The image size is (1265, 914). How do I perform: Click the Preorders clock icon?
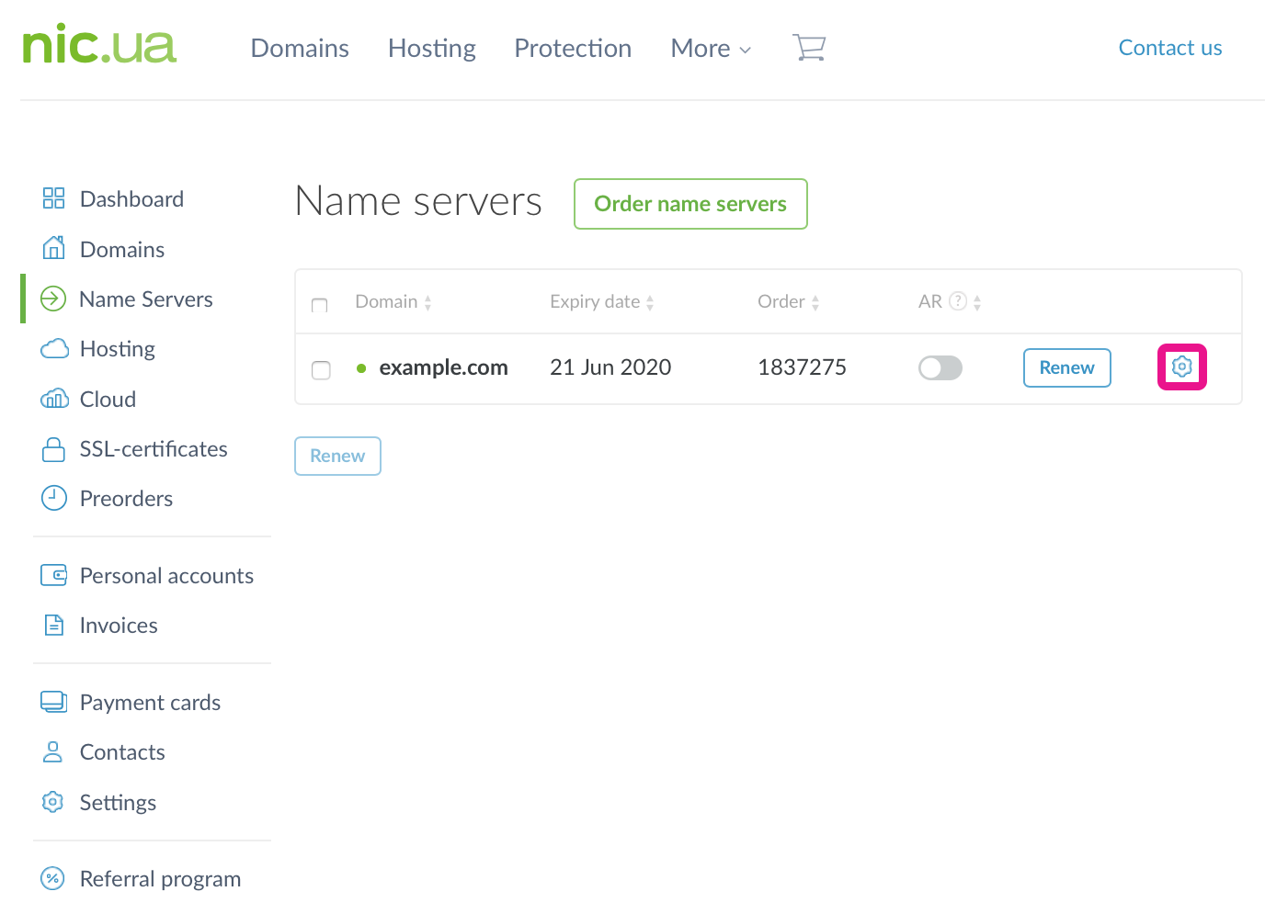(x=53, y=498)
